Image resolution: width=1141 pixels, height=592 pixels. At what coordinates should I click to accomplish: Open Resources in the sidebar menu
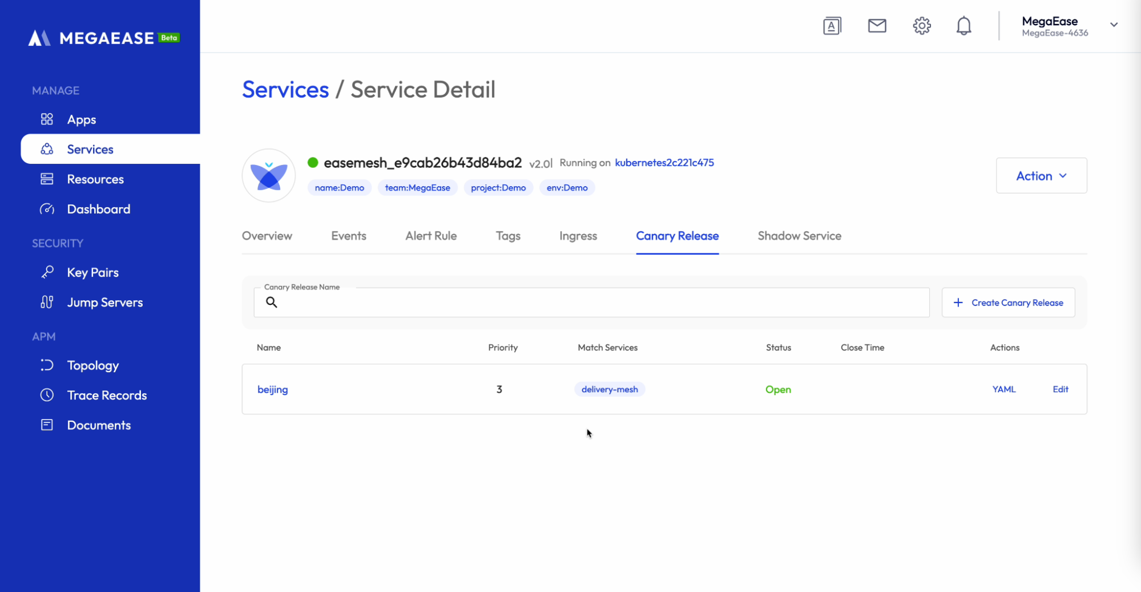click(95, 179)
